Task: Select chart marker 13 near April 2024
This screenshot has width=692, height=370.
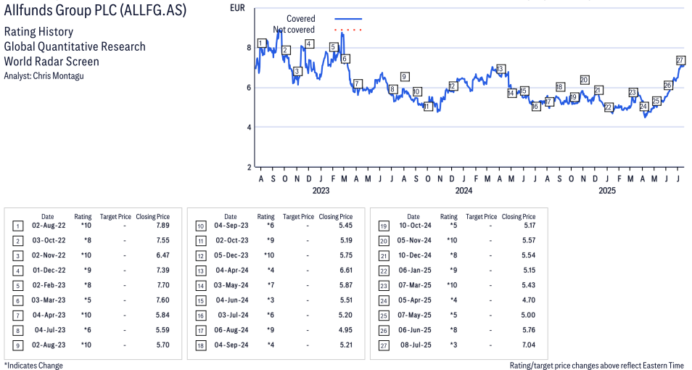Action: click(500, 69)
